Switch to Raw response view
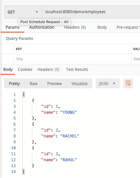Viewport: 140px width, 178px height. coord(34,83)
